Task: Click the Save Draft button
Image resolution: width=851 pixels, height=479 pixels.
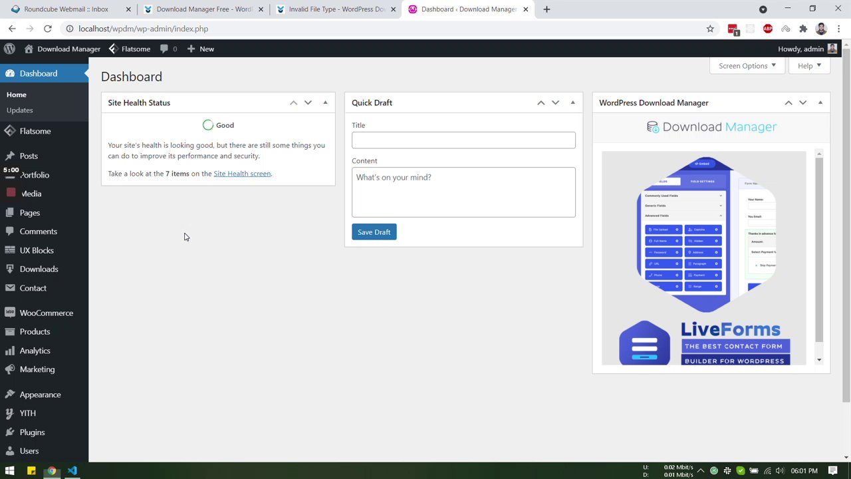Action: (x=374, y=232)
